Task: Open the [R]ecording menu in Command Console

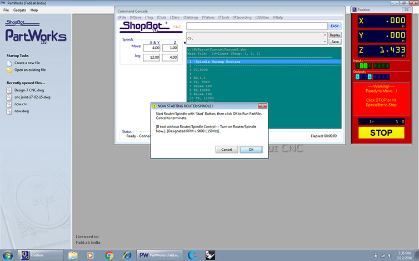Action: coord(242,17)
